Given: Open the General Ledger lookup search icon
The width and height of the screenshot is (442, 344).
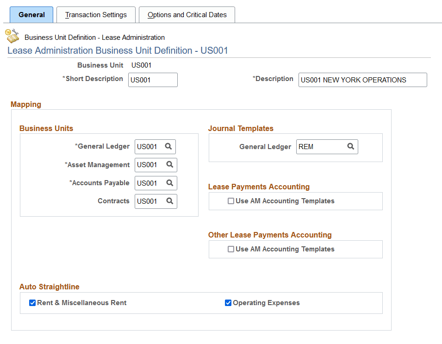Looking at the screenshot, I should [169, 147].
